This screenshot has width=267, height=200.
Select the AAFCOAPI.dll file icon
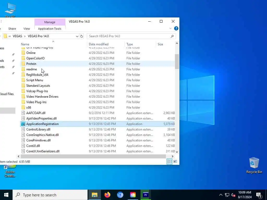23,113
